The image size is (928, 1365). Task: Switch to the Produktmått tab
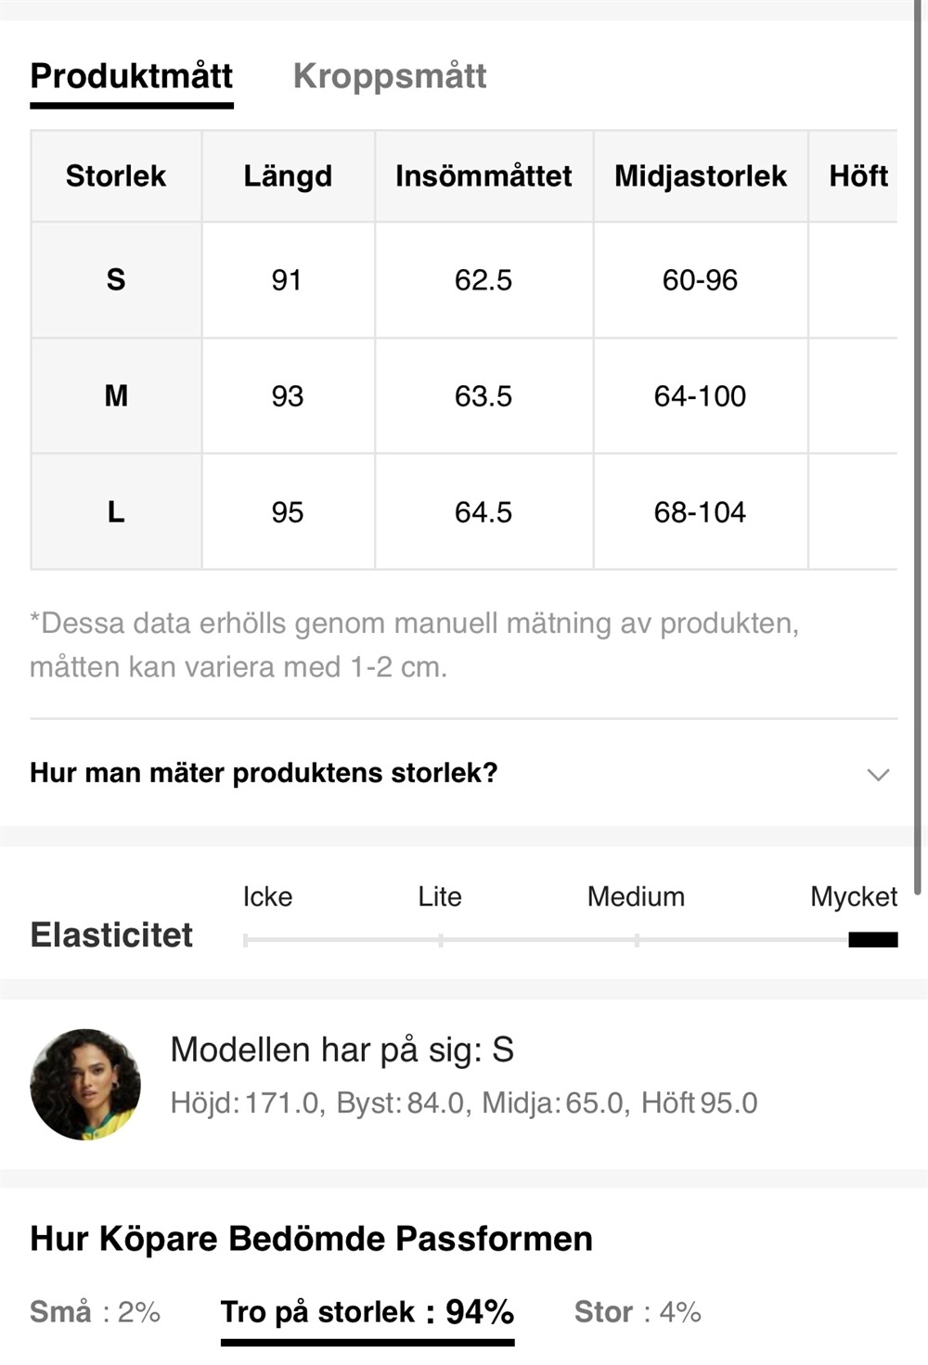point(131,76)
